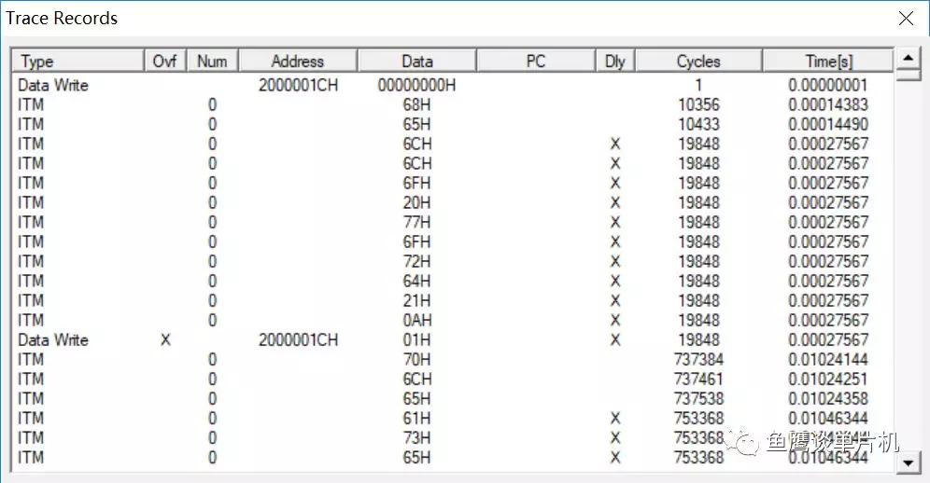Click the Dly column header
The height and width of the screenshot is (483, 930).
tap(615, 61)
